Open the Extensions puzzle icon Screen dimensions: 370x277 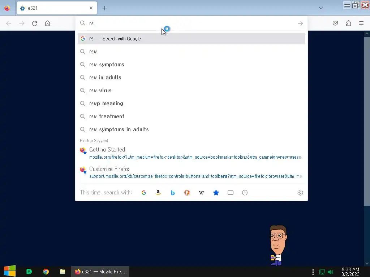348,23
